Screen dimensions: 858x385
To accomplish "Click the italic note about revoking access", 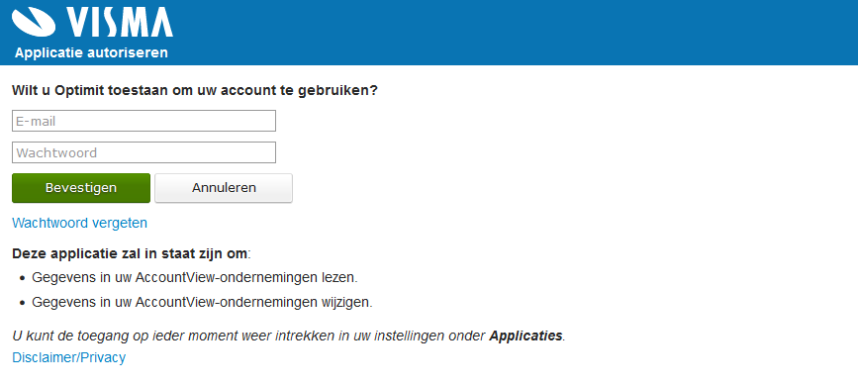I will click(x=288, y=336).
